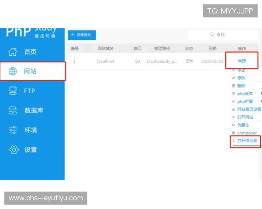Select 打开网站 in the manage menu
The image size is (262, 209).
coord(246,117)
